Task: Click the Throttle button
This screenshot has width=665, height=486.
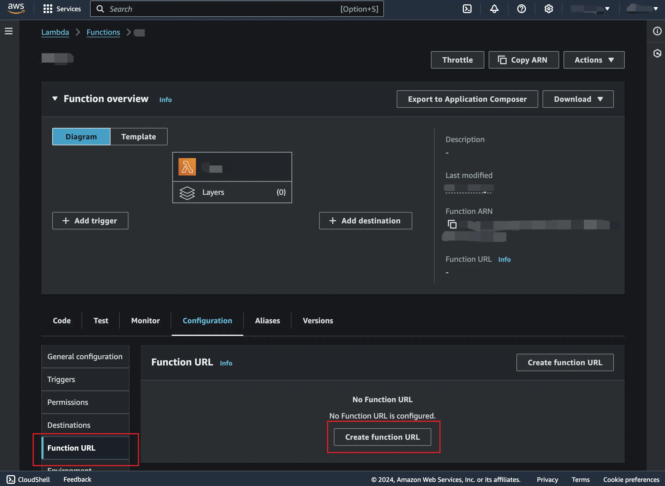Action: point(457,60)
